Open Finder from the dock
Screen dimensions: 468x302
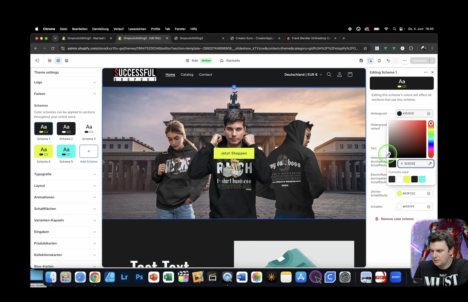click(x=51, y=277)
